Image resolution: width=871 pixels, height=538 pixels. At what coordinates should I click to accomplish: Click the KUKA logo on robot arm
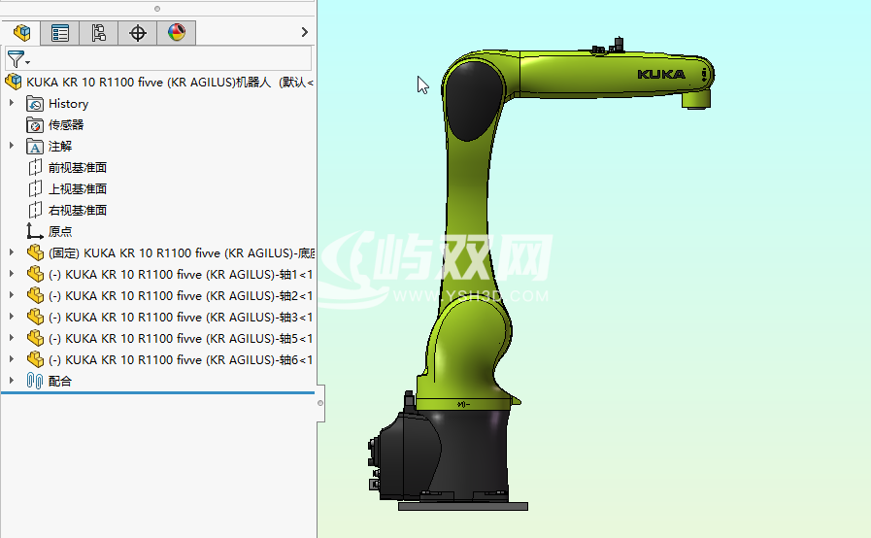pos(661,74)
